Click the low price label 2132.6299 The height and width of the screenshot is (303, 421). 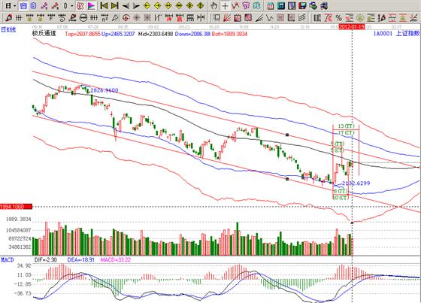click(356, 183)
